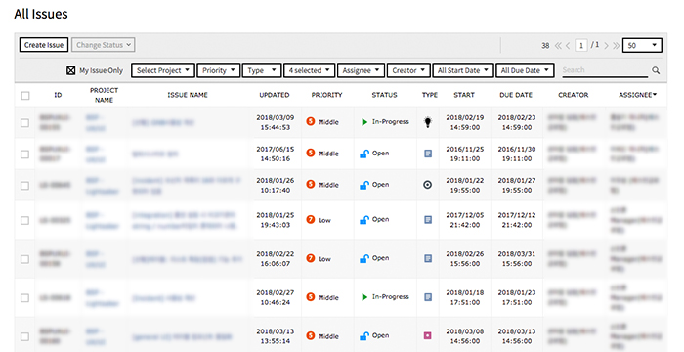The image size is (684, 352).
Task: Click the search magnifier icon
Action: click(656, 70)
